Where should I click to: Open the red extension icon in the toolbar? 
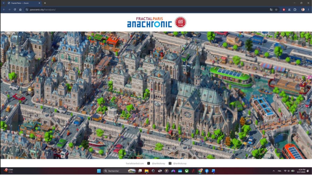pyautogui.click(x=284, y=9)
